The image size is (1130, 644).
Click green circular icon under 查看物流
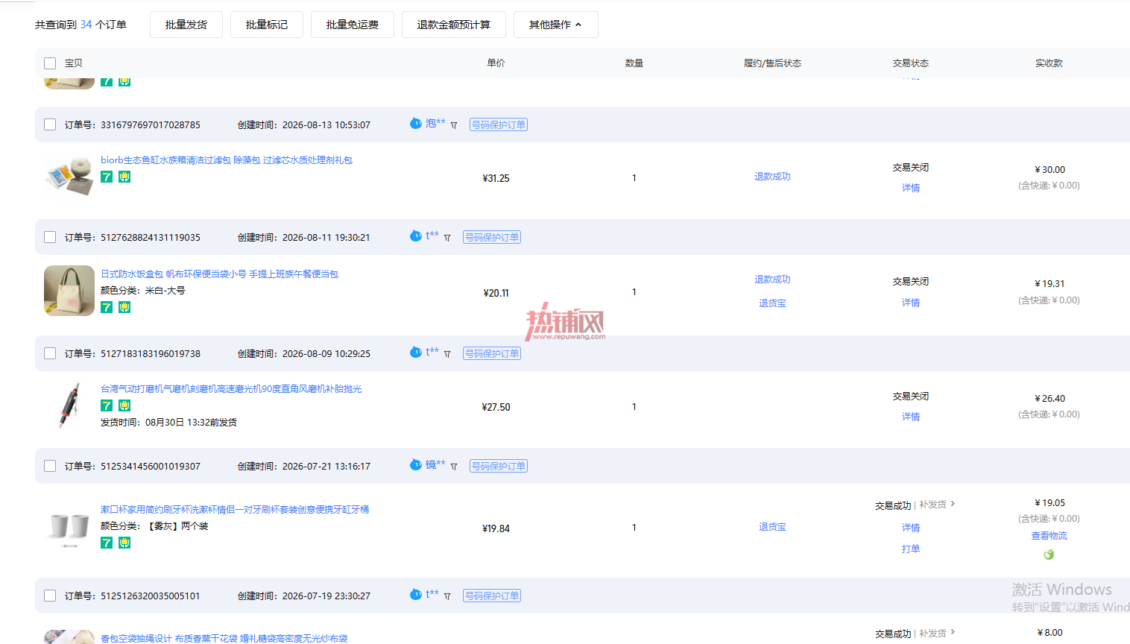tap(1049, 555)
